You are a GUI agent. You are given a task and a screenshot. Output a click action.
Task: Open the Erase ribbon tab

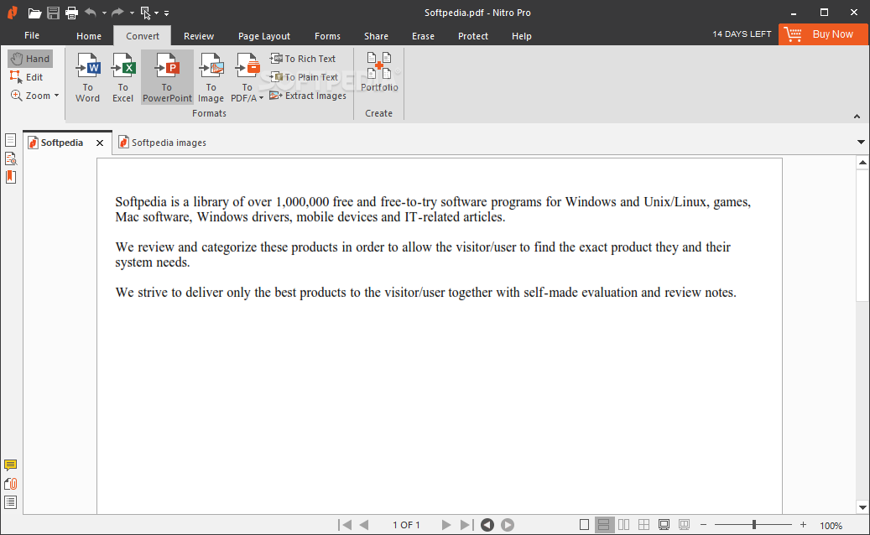point(423,36)
